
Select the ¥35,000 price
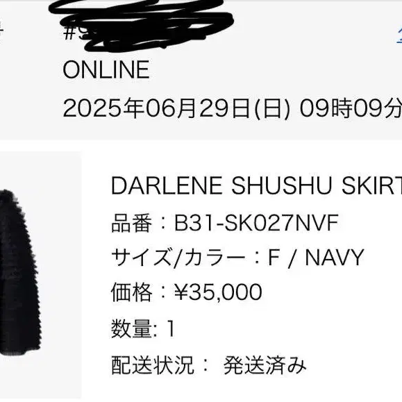pyautogui.click(x=218, y=292)
